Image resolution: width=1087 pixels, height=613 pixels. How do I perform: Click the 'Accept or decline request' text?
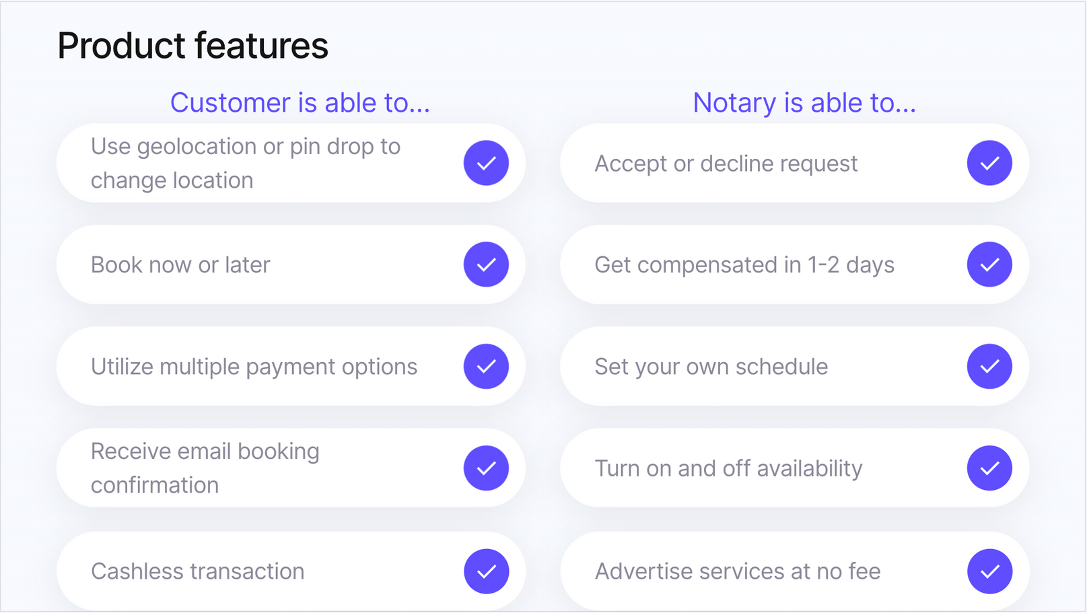tap(726, 164)
